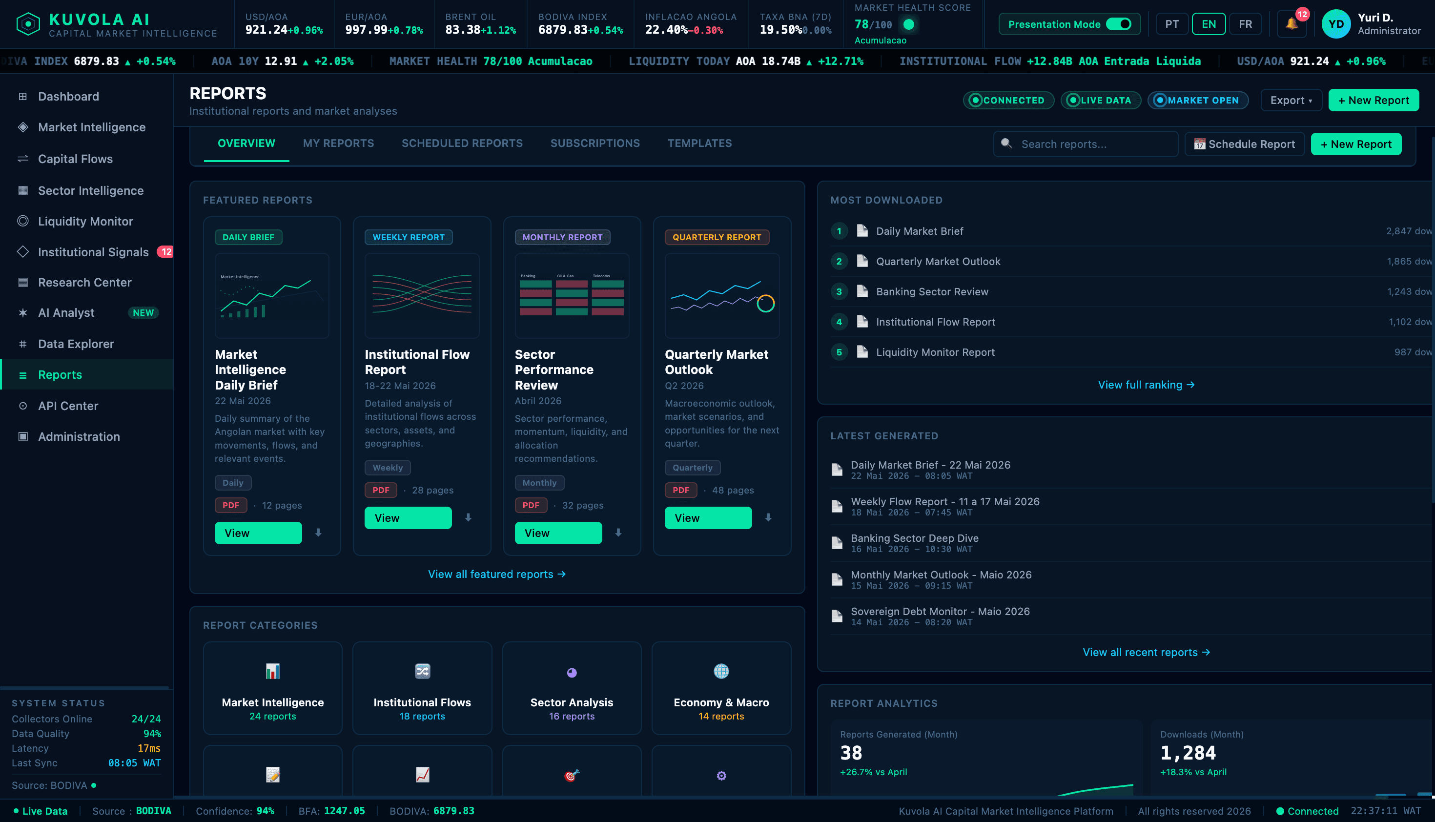Download the Market Intelligence Daily Brief report
This screenshot has width=1435, height=822.
click(318, 533)
